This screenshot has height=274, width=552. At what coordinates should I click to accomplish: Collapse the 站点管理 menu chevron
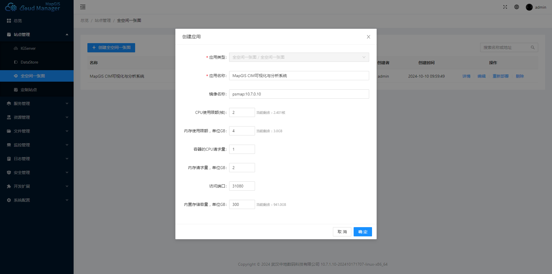(x=67, y=35)
